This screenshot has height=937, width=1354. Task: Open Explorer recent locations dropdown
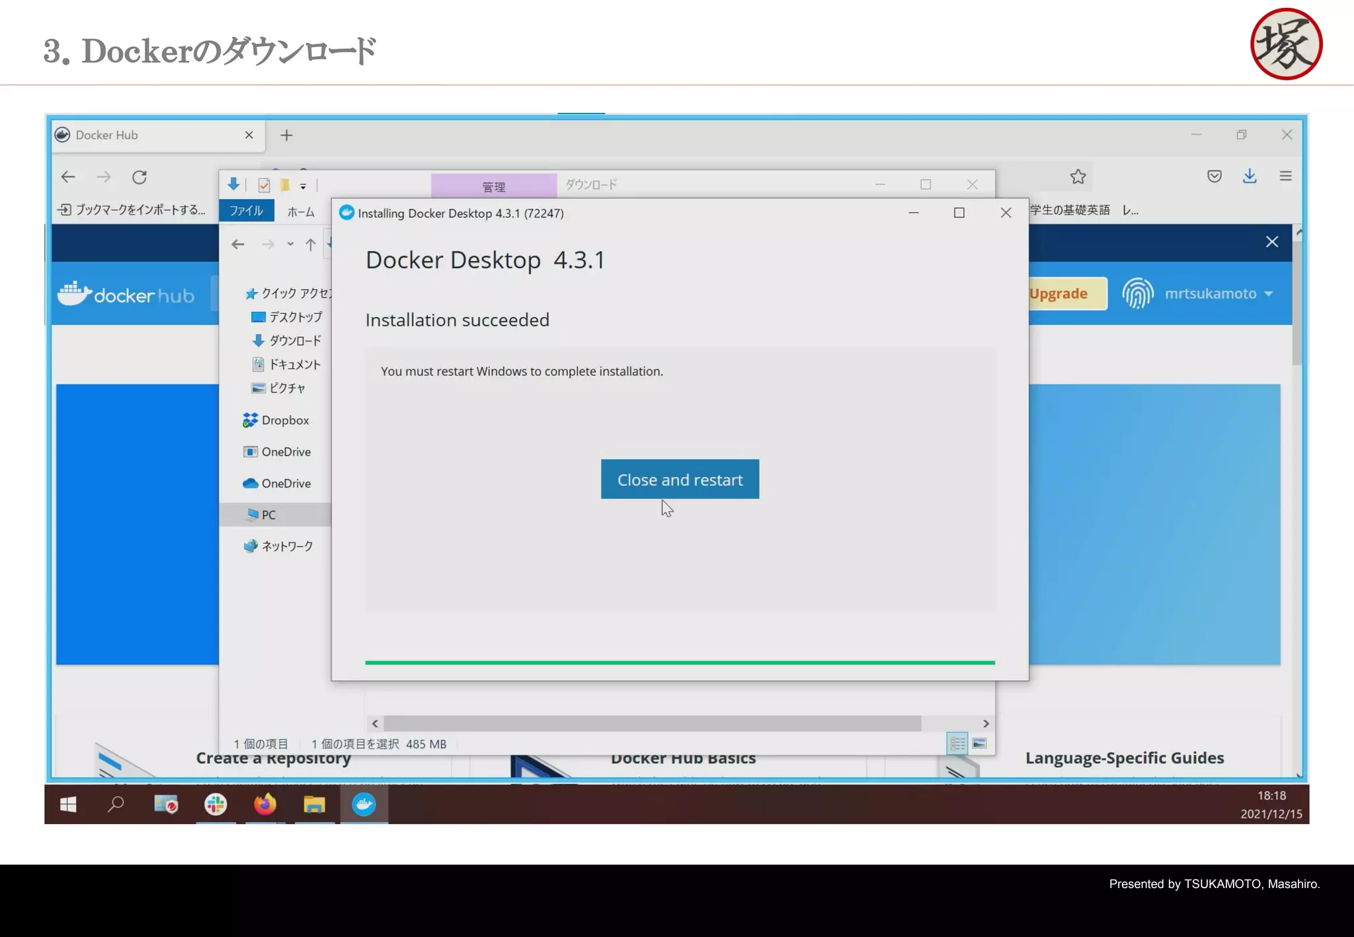[290, 244]
